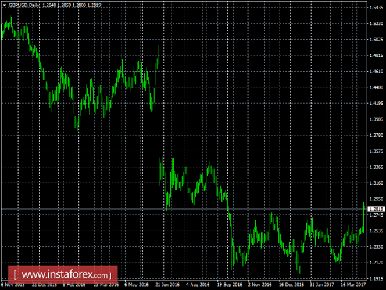This screenshot has height=290, width=386.
Task: Click the 19 Sep 2016 date label
Action: tap(230, 284)
